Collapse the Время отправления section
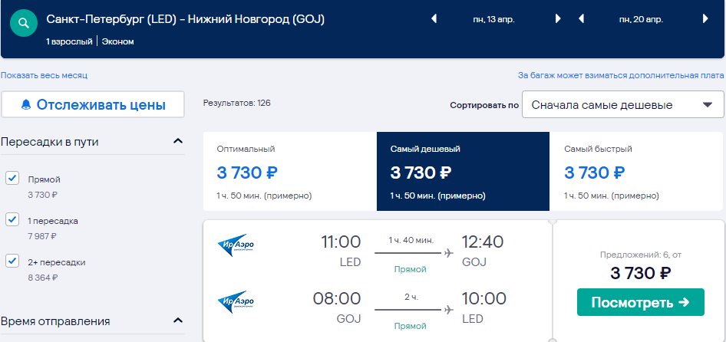The image size is (726, 342). (178, 320)
